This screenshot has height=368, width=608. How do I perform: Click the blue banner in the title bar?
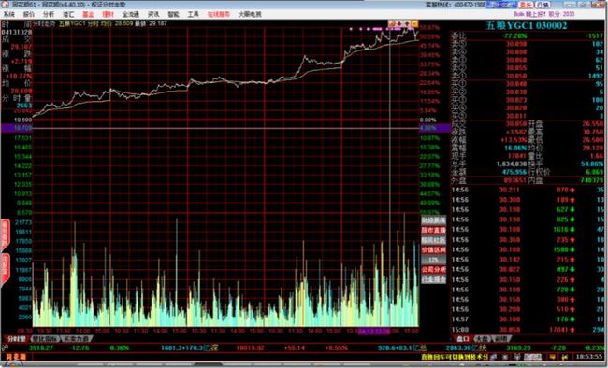pyautogui.click(x=501, y=5)
